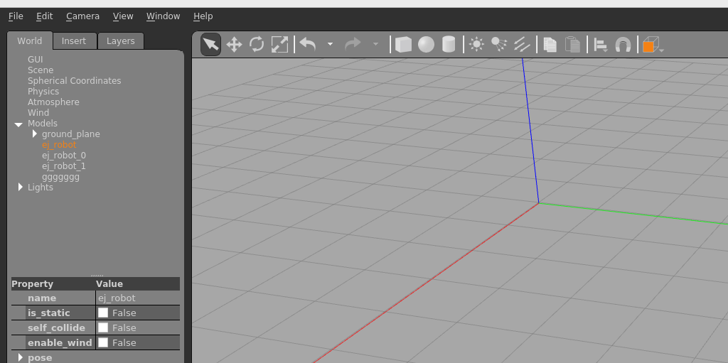Switch to the Insert tab
Screen dimensions: 728x363
tap(74, 41)
